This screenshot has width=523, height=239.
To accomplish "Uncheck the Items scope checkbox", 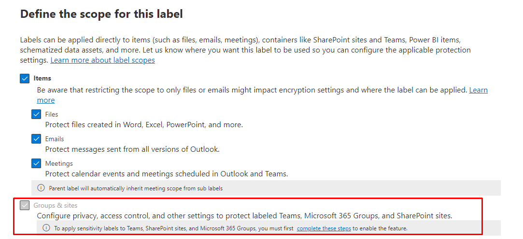I will pos(25,79).
